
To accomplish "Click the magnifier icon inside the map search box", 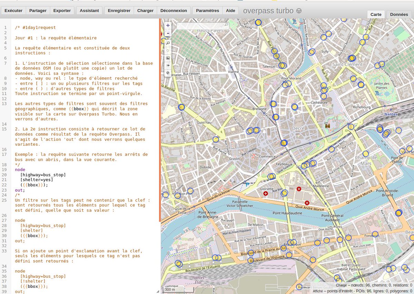I will (226, 25).
